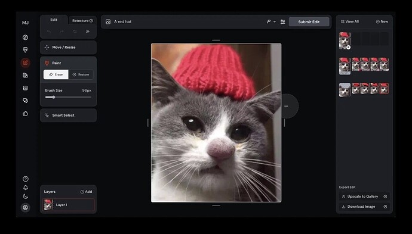Viewport: 412px width, 234px height.
Task: Open the thumbs-up Tasks icon in sidebar
Action: pyautogui.click(x=25, y=113)
